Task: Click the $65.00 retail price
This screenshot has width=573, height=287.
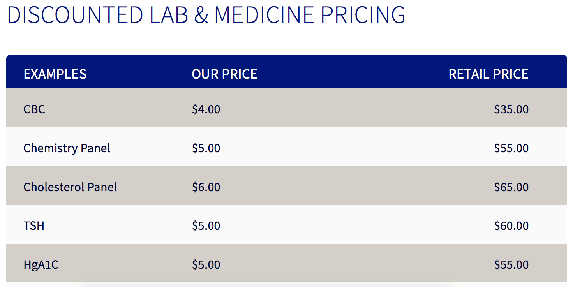Action: pos(511,187)
